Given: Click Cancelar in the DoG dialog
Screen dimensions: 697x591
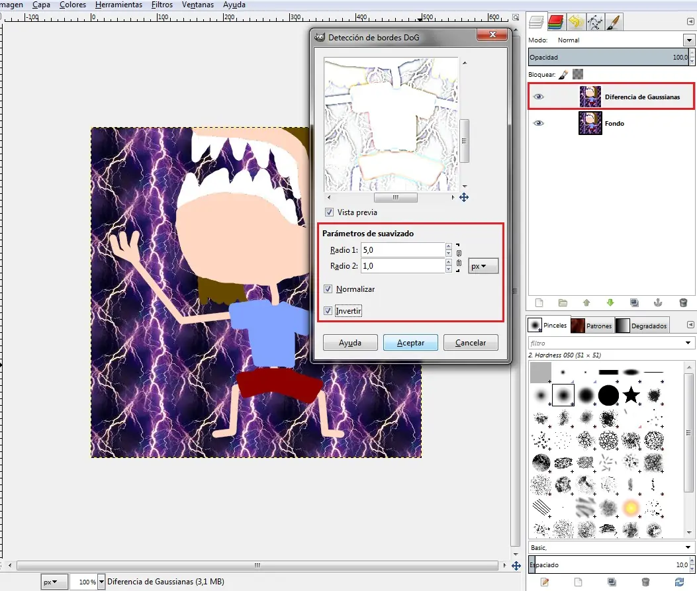Looking at the screenshot, I should pos(471,343).
